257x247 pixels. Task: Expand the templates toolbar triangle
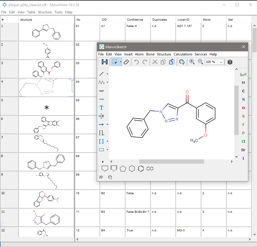103,162
